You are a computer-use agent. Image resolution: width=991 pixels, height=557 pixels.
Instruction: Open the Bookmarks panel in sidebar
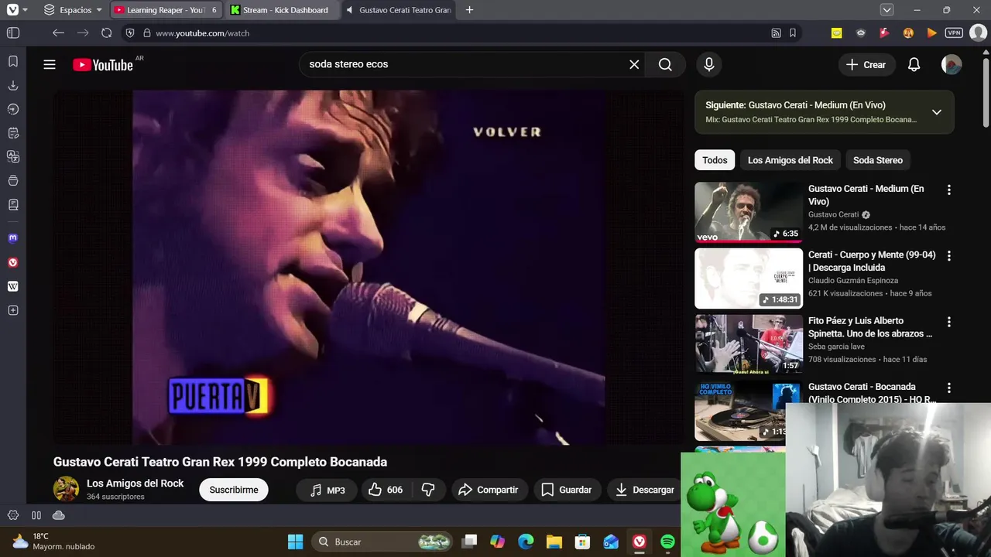pyautogui.click(x=13, y=61)
